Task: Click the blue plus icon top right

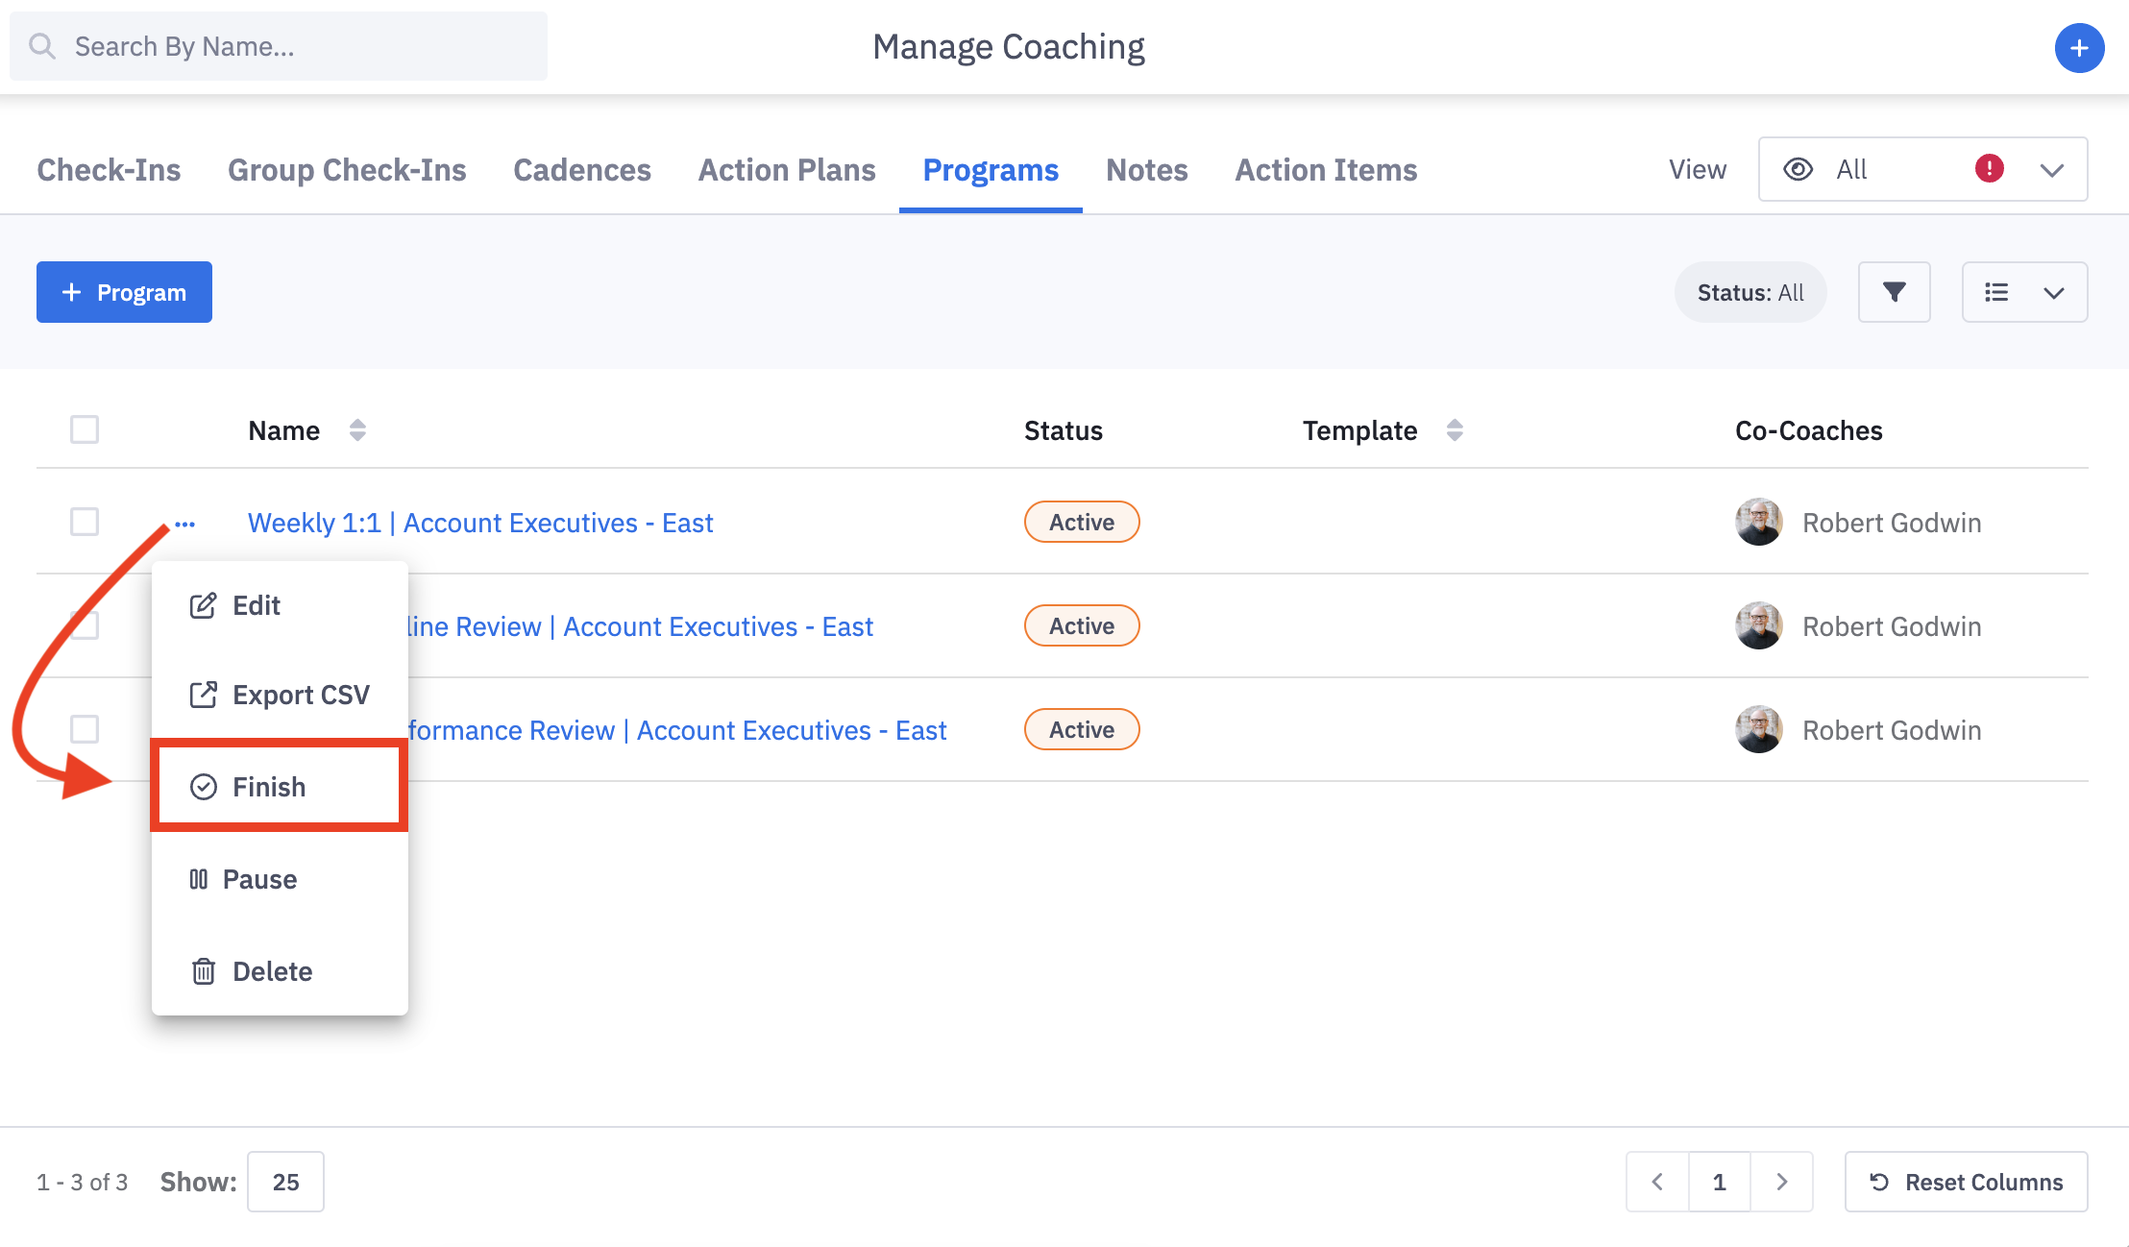Action: pyautogui.click(x=2079, y=48)
